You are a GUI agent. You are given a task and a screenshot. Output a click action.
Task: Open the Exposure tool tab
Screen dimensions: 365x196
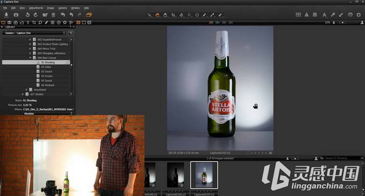tap(22, 22)
